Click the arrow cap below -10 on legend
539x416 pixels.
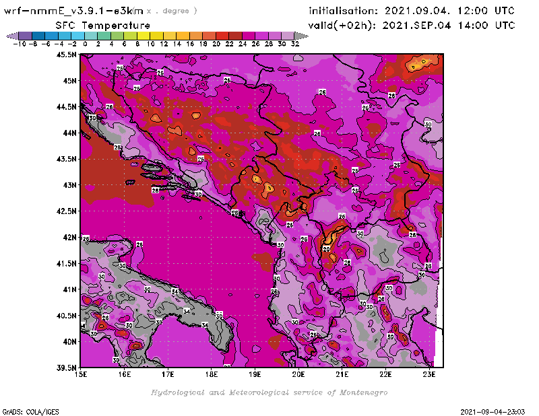click(12, 36)
